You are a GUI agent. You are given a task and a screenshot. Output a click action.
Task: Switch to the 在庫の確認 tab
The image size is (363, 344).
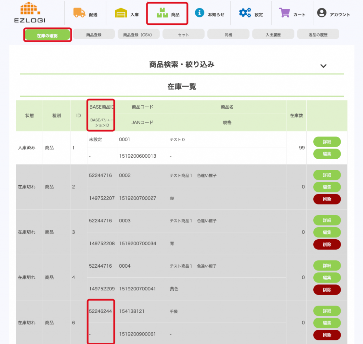pyautogui.click(x=48, y=35)
